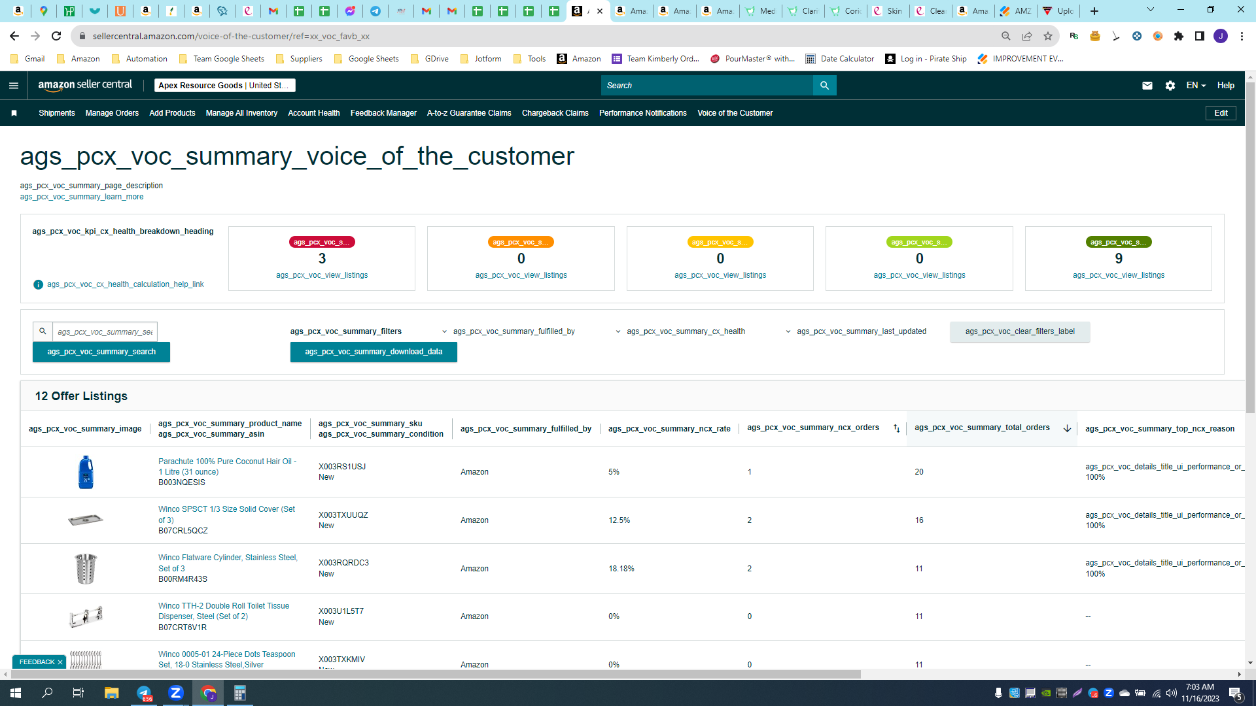Expand the summary_cx_health filter dropdown
Screen dimensions: 1256x706
[680, 331]
